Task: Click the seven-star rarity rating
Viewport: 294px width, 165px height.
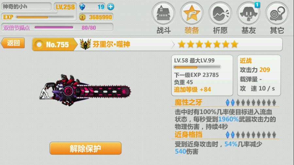Action: tap(208, 44)
